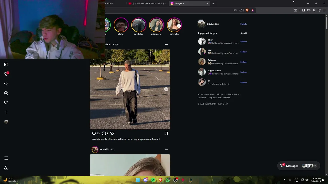The image size is (328, 184).
Task: Close the Instagram browser tab
Action: pyautogui.click(x=207, y=3)
